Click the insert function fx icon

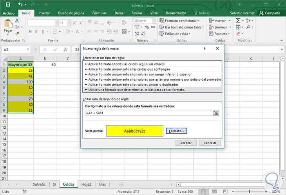tap(65, 50)
